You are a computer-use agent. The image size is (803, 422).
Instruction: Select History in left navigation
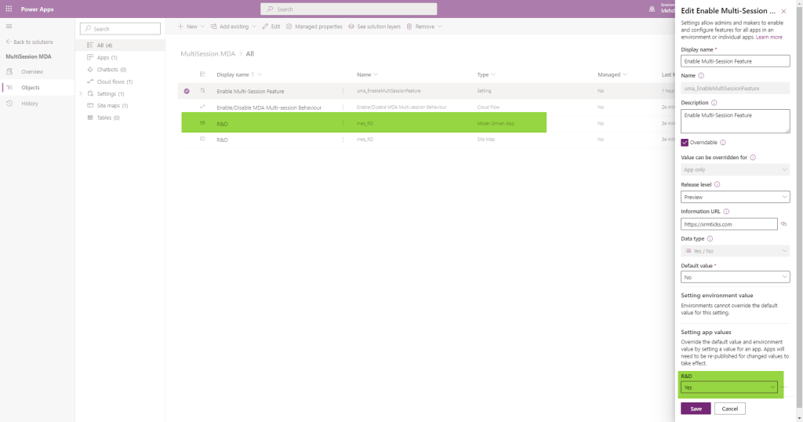(30, 104)
